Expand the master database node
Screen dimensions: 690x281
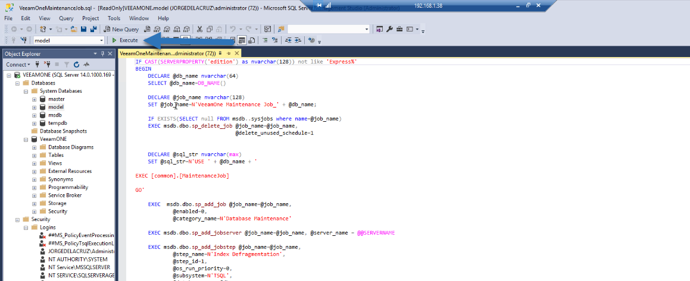(34, 99)
